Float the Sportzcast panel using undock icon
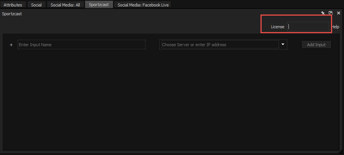Viewport: 344px width, 155px height. [331, 13]
